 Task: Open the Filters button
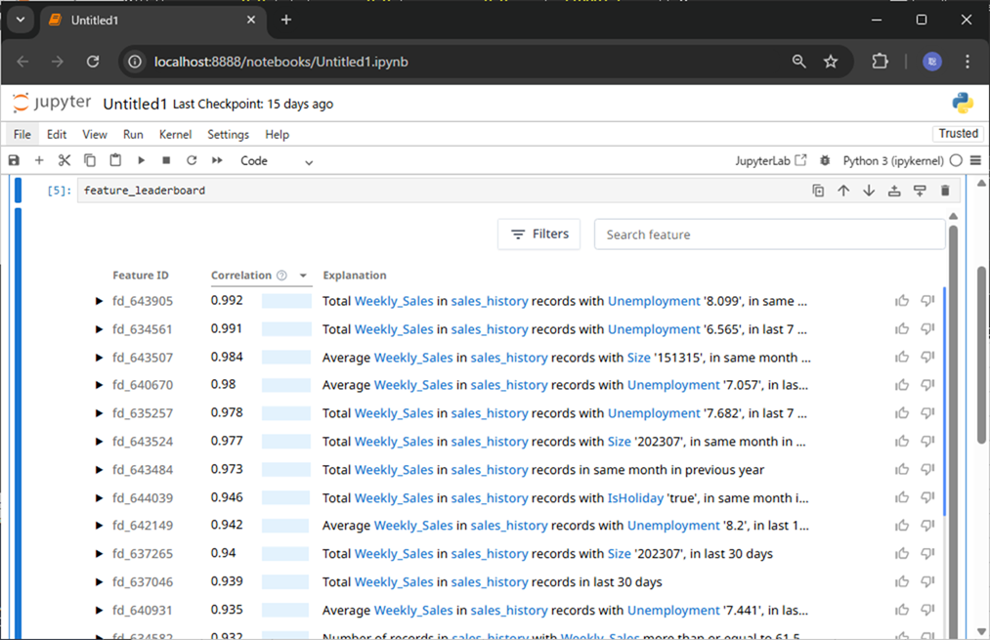coord(539,235)
